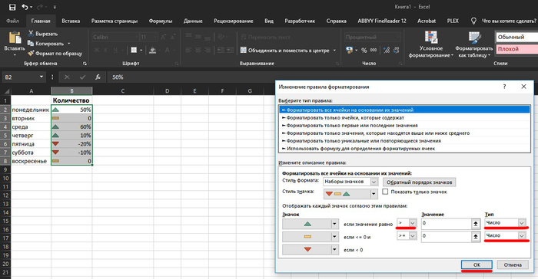Click the OK button in dialog
The height and width of the screenshot is (279, 538).
[477, 264]
